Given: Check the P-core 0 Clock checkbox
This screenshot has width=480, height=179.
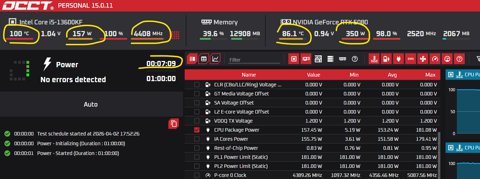Looking at the screenshot, I should click(x=197, y=175).
